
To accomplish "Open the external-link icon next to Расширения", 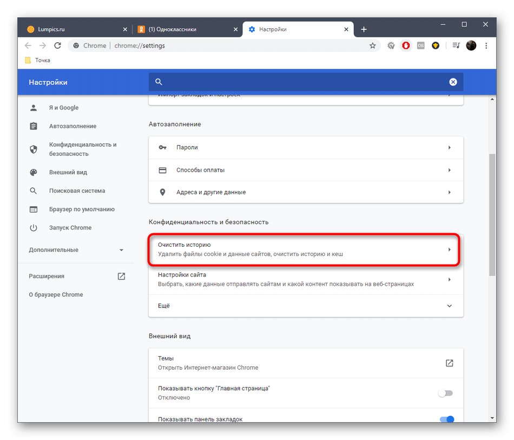I will tap(121, 276).
